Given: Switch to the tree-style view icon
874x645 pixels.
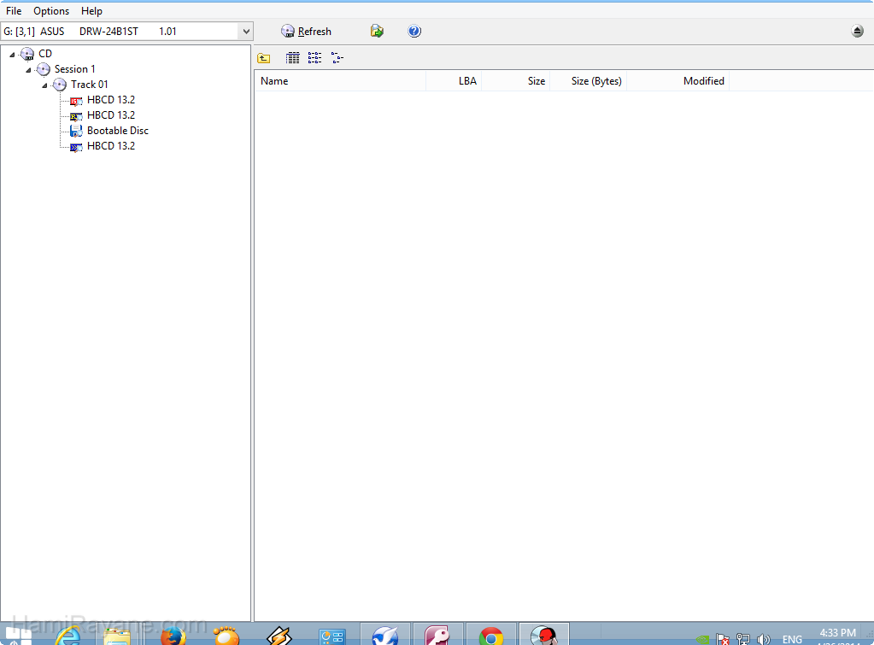Looking at the screenshot, I should point(337,58).
